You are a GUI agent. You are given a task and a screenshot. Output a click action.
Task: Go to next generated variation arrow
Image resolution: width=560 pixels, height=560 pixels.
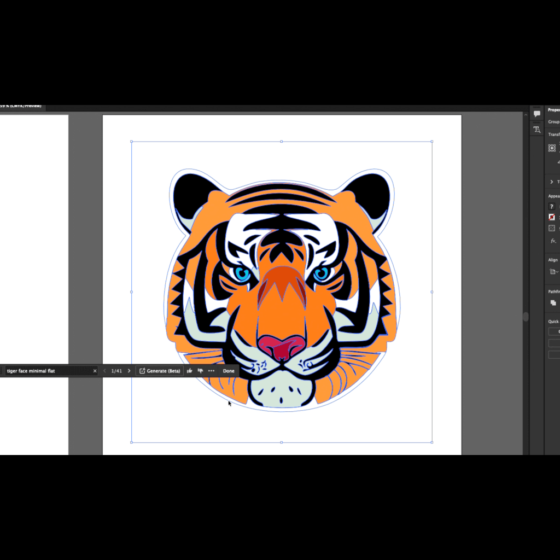[x=129, y=371]
